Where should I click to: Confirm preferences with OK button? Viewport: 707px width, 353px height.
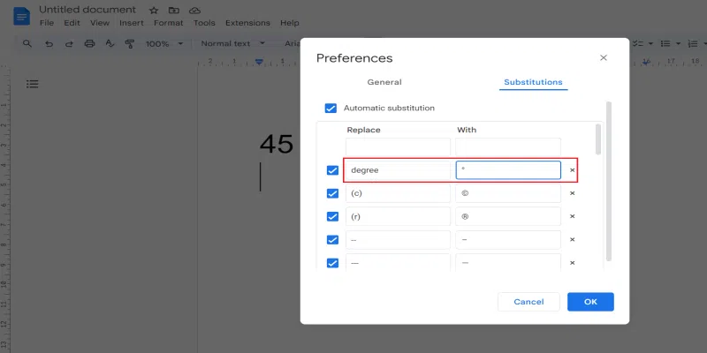point(590,302)
